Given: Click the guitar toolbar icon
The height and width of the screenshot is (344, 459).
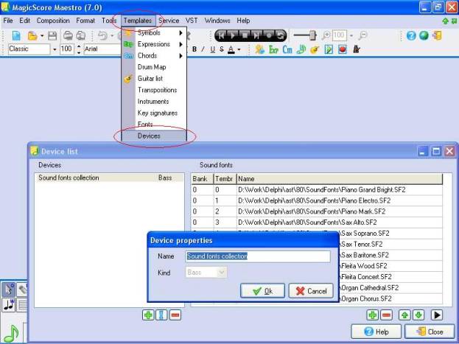Looking at the screenshot, I should tap(315, 49).
